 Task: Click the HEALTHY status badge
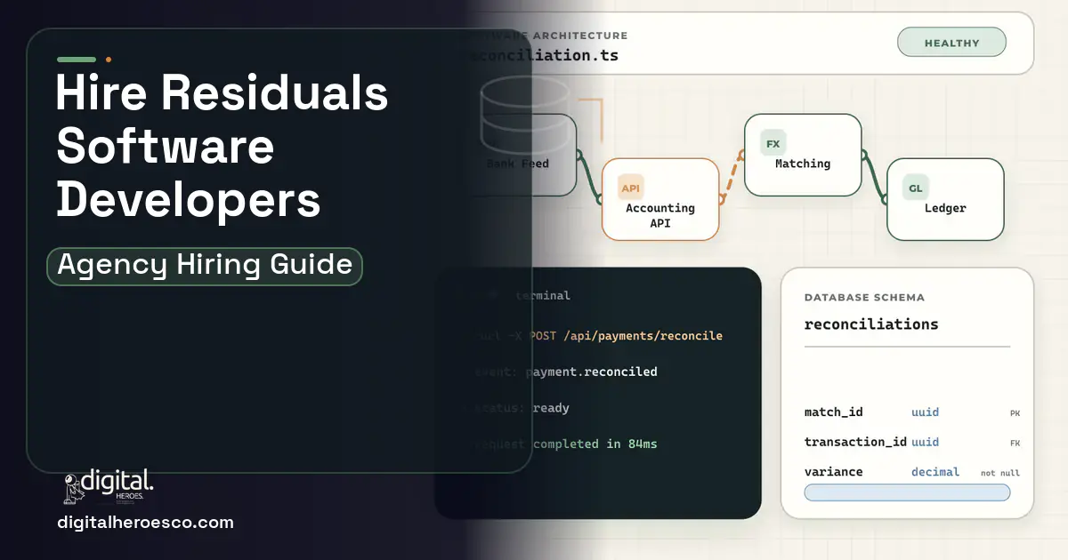click(951, 43)
